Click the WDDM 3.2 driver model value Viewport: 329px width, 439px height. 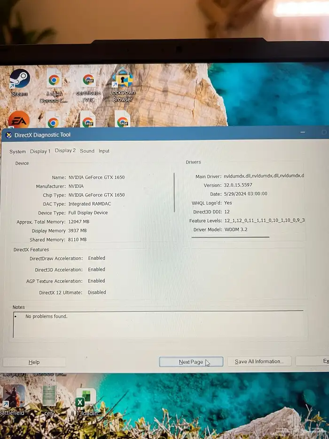[236, 230]
